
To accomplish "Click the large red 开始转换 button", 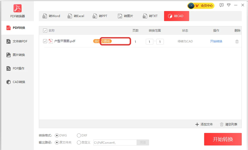I will click(x=223, y=139).
